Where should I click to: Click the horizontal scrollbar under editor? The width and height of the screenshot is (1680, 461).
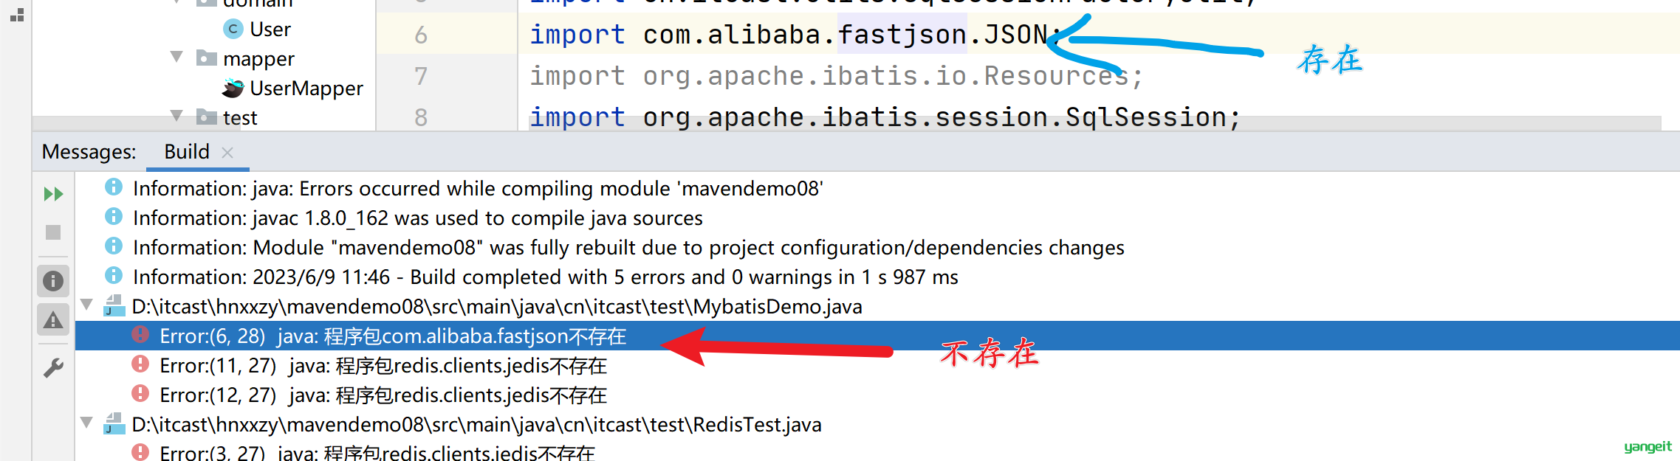click(846, 124)
